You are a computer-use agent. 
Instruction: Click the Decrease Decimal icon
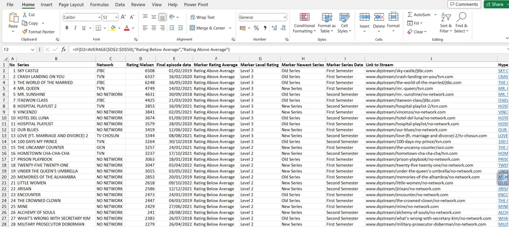(x=283, y=28)
